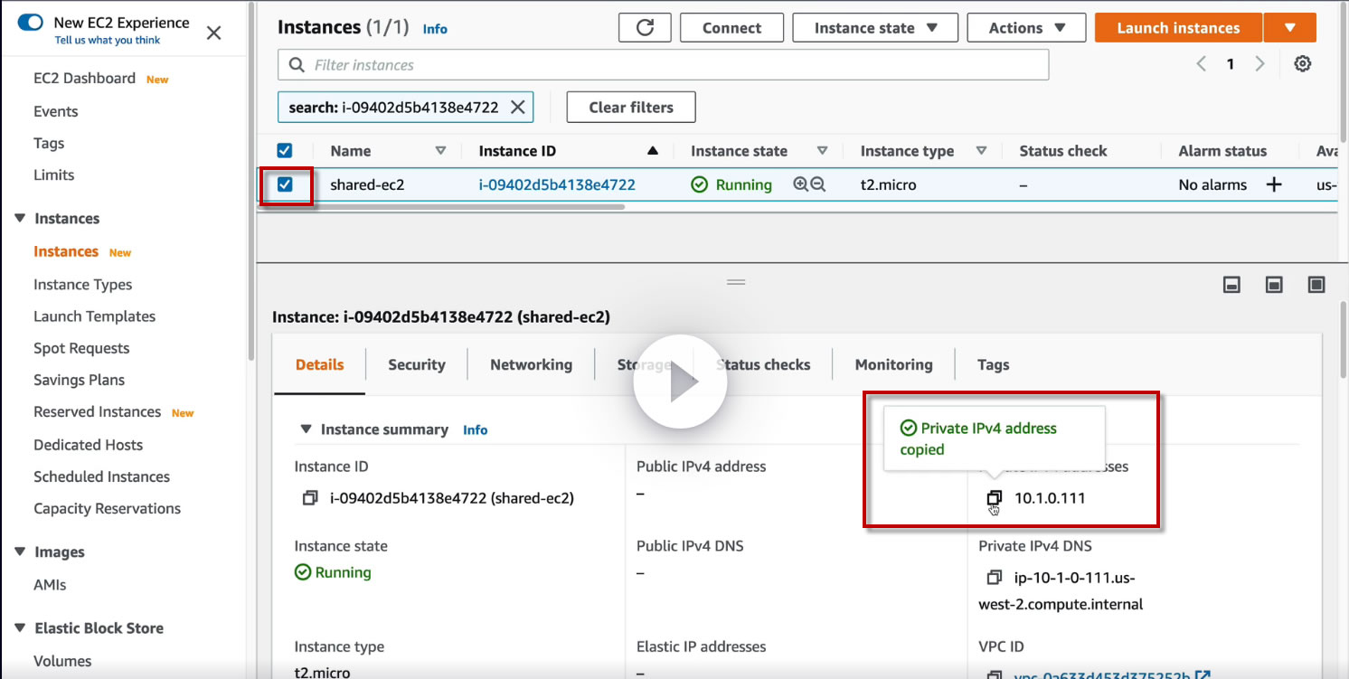Go to next page of instances
Viewport: 1349px width, 679px height.
pyautogui.click(x=1259, y=64)
